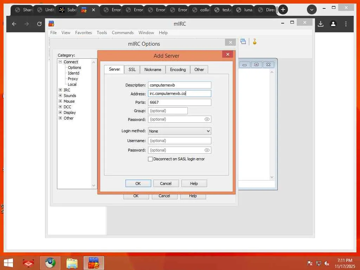Reload the browser page
The image size is (360, 270).
pos(39,24)
